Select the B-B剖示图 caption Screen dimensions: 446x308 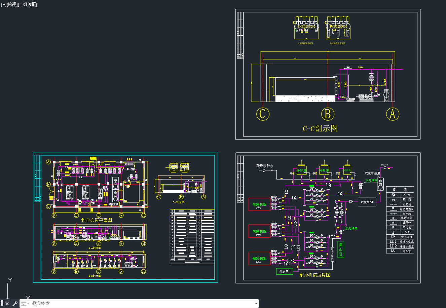click(x=95, y=276)
